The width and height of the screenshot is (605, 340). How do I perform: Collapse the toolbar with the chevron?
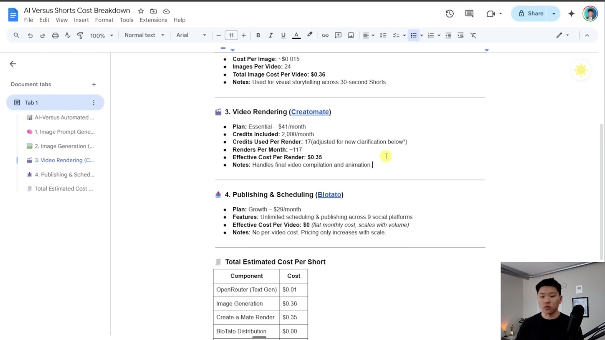tap(587, 35)
